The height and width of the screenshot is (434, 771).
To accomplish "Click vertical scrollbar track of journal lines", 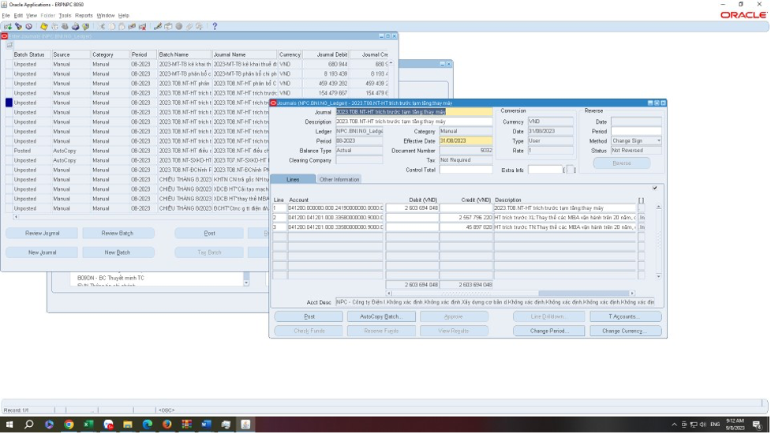I will pos(658,241).
